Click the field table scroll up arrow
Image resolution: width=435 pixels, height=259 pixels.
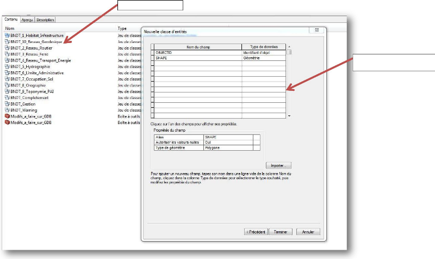point(289,47)
